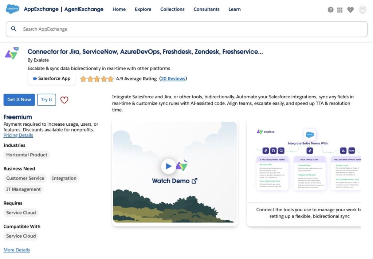Viewport: 373px width, 259px height.
Task: Select the Integration business need tag
Action: pyautogui.click(x=64, y=178)
